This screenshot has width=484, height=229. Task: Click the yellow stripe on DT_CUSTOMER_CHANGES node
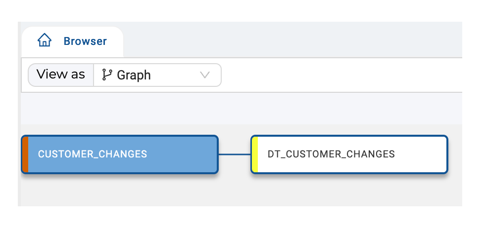[255, 154]
